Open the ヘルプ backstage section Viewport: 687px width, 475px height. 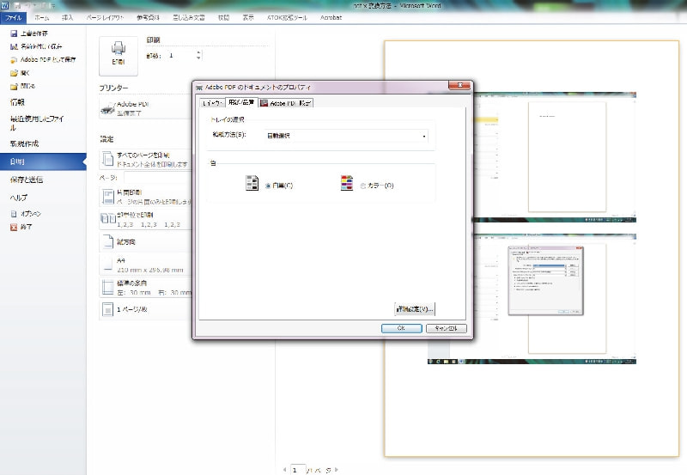[18, 198]
